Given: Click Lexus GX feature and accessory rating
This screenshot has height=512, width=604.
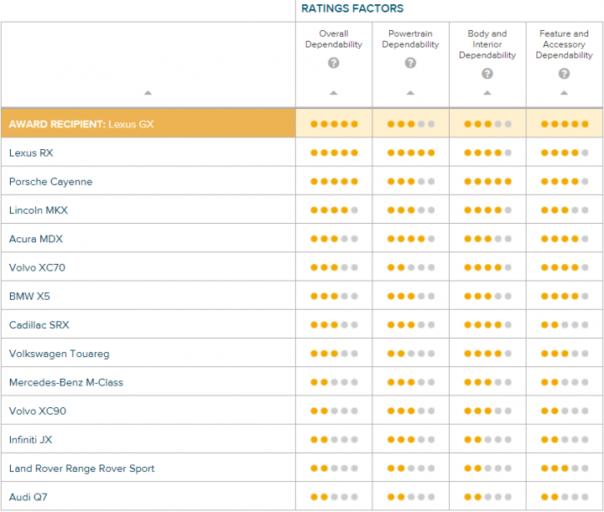Looking at the screenshot, I should 565,124.
